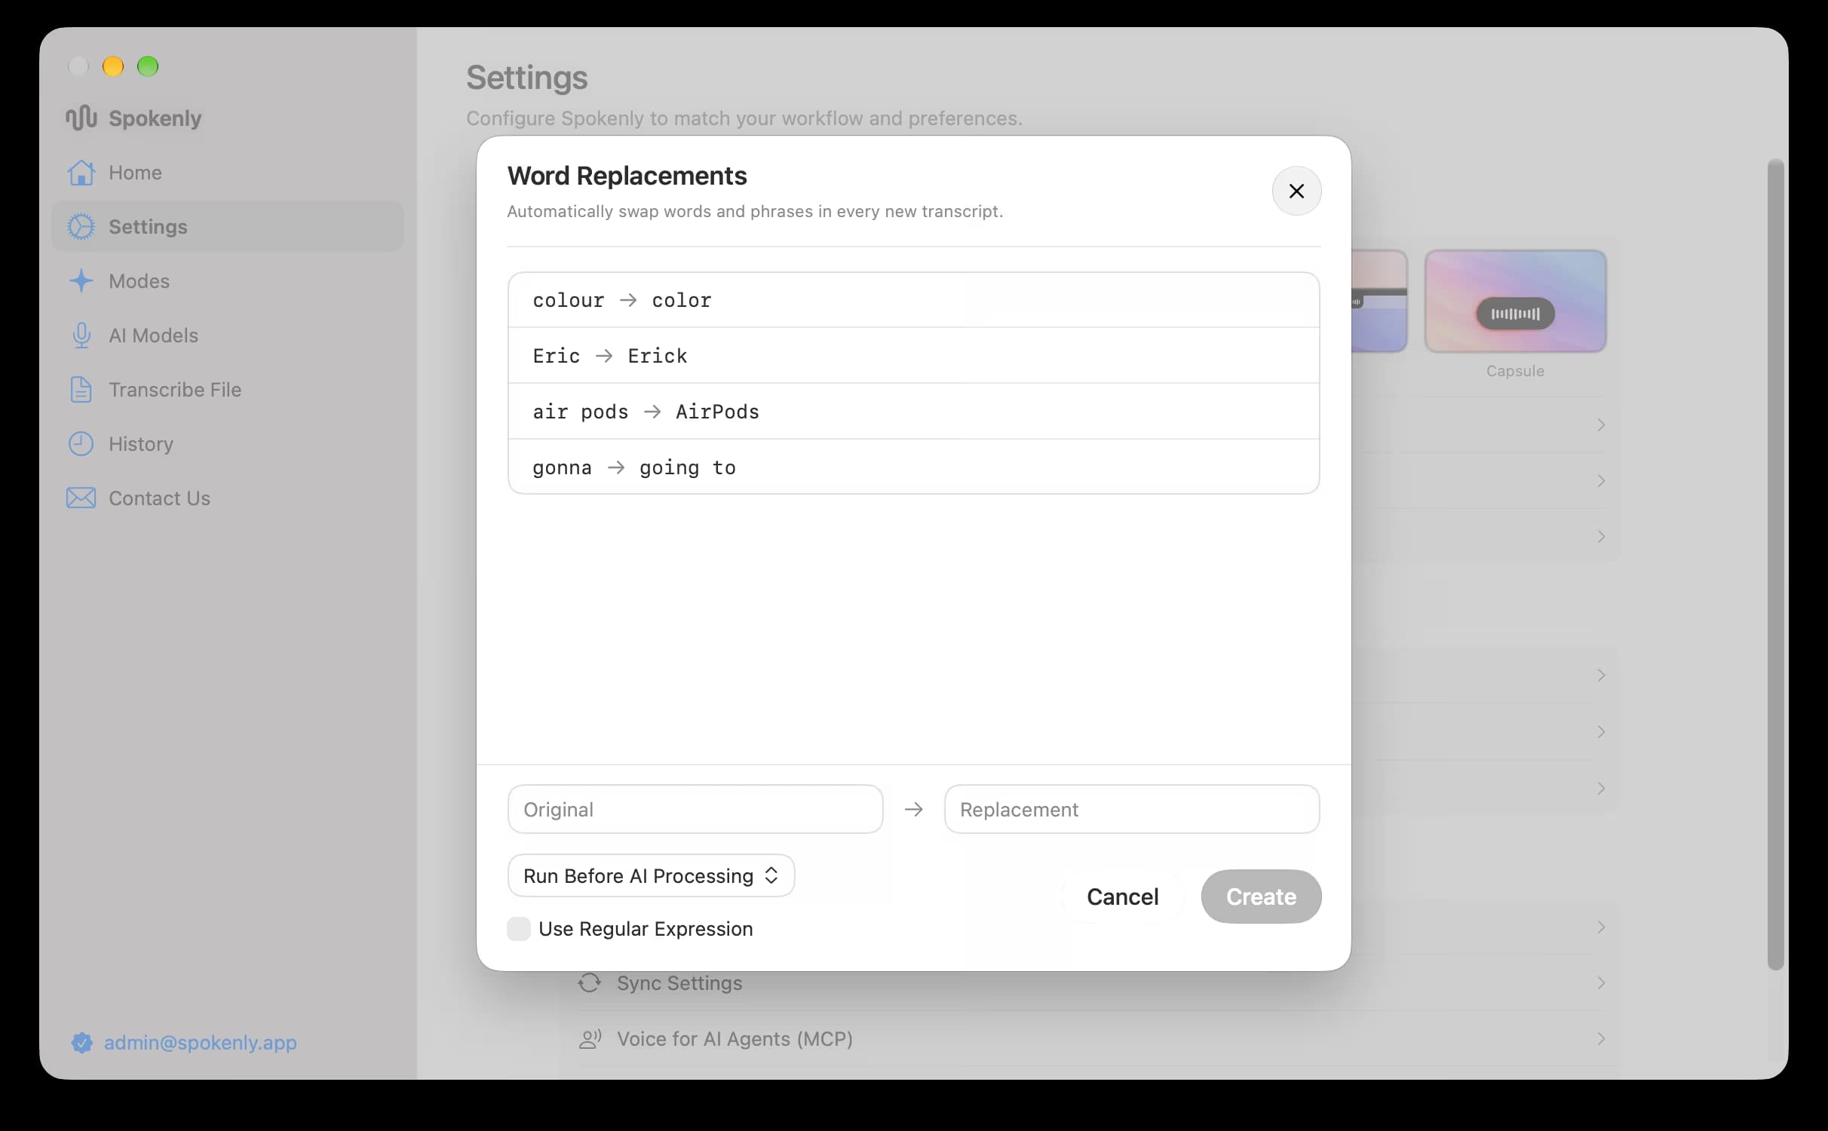Click the Spokenly waveform logo icon
The width and height of the screenshot is (1828, 1131).
click(x=81, y=118)
